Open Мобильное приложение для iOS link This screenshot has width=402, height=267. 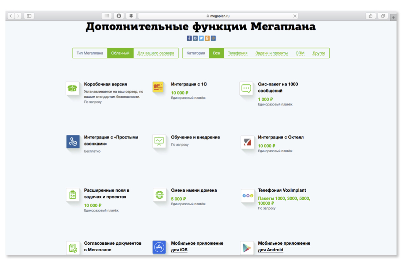point(197,246)
